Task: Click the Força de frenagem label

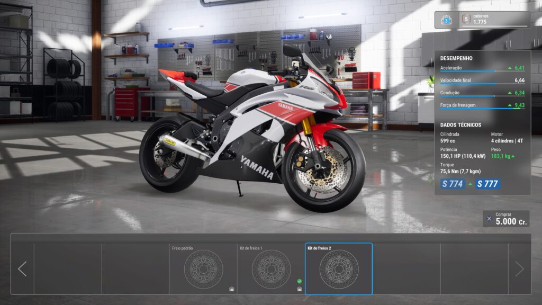Action: 458,105
